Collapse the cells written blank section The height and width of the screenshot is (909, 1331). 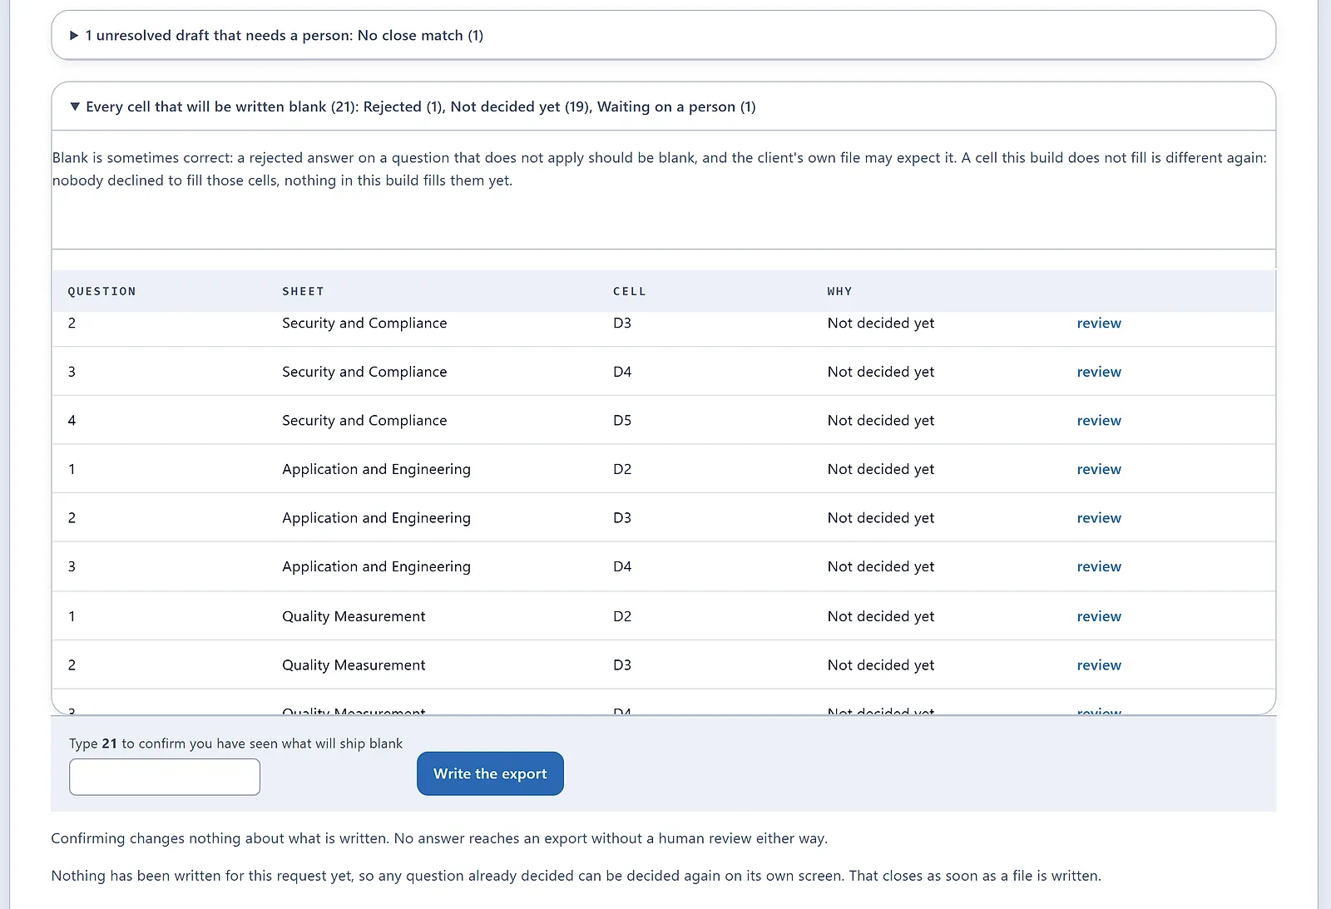[x=663, y=106]
